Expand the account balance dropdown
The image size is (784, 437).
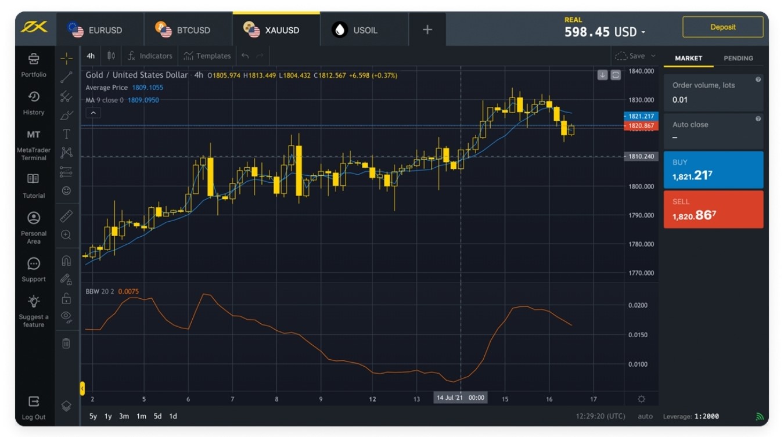tap(643, 32)
